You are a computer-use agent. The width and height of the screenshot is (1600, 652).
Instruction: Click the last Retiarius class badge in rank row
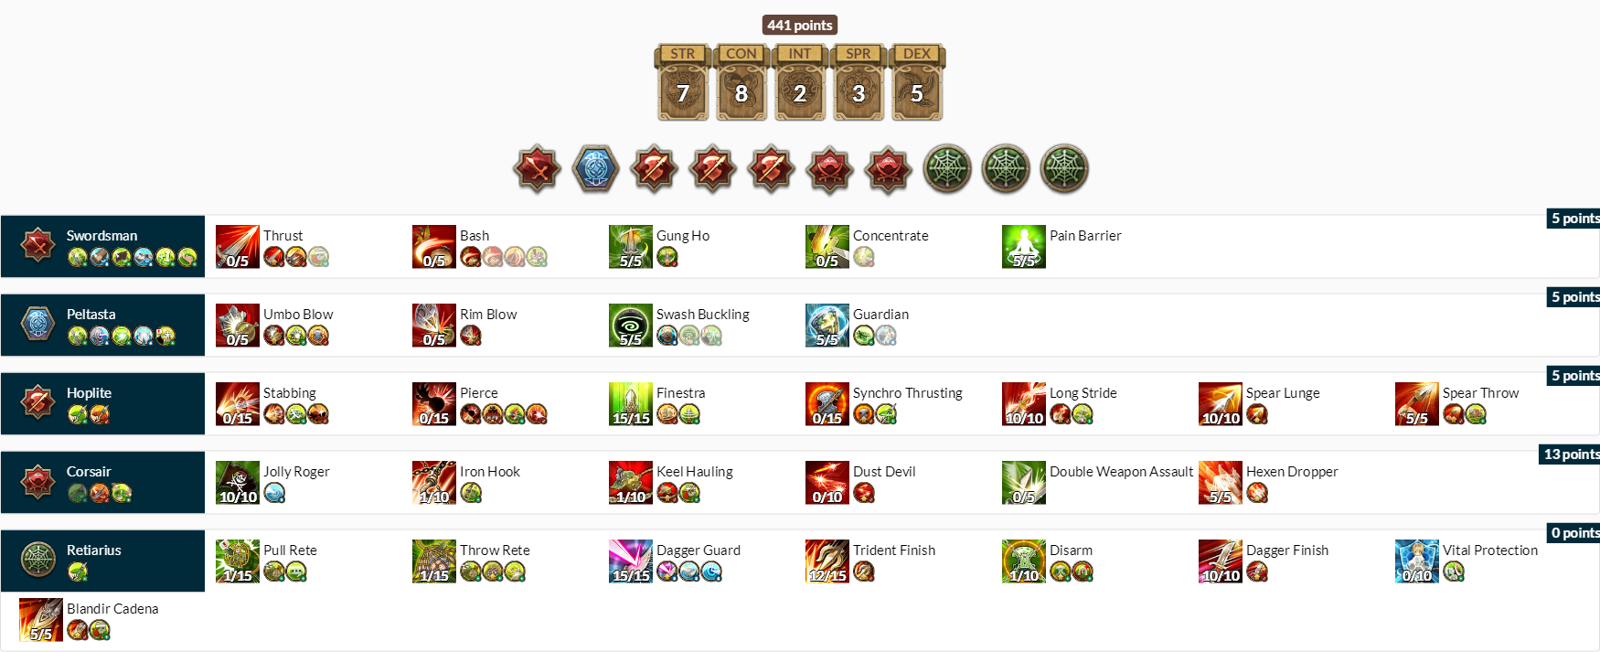1064,169
